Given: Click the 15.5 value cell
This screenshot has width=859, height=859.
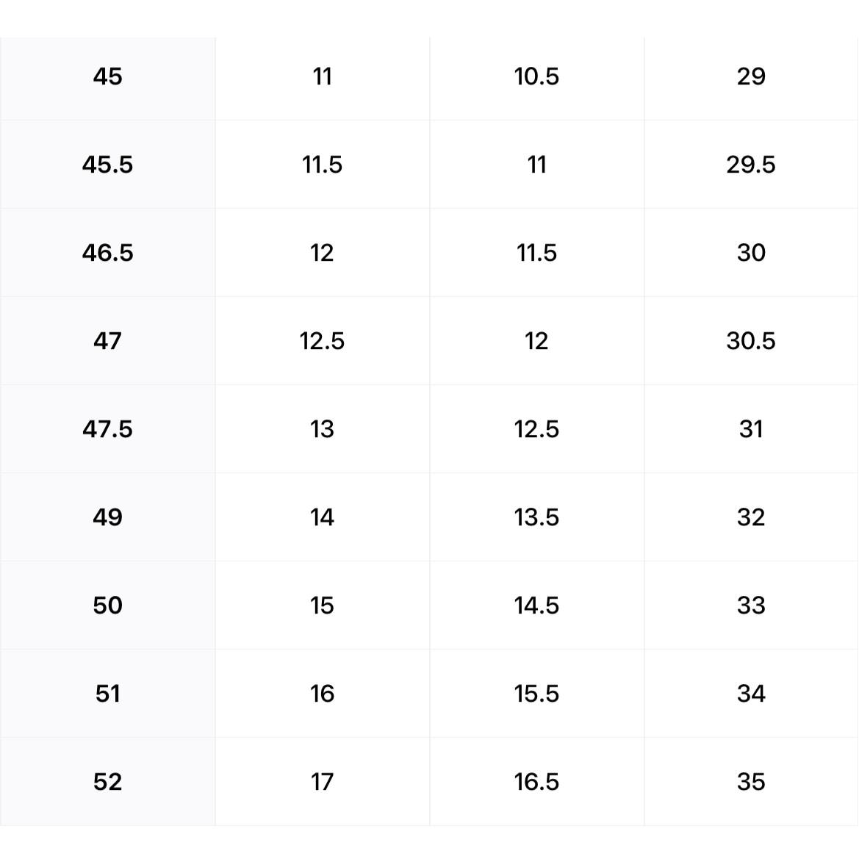Looking at the screenshot, I should point(536,694).
